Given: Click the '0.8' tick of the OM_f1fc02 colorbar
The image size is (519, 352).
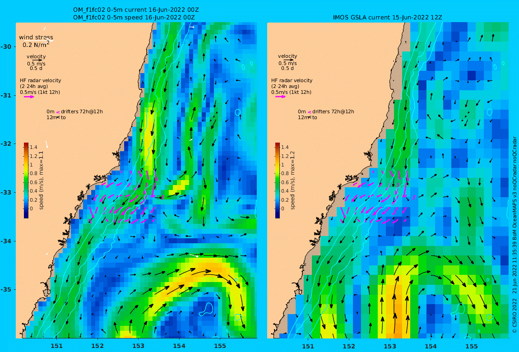Looking at the screenshot, I should [x=33, y=173].
